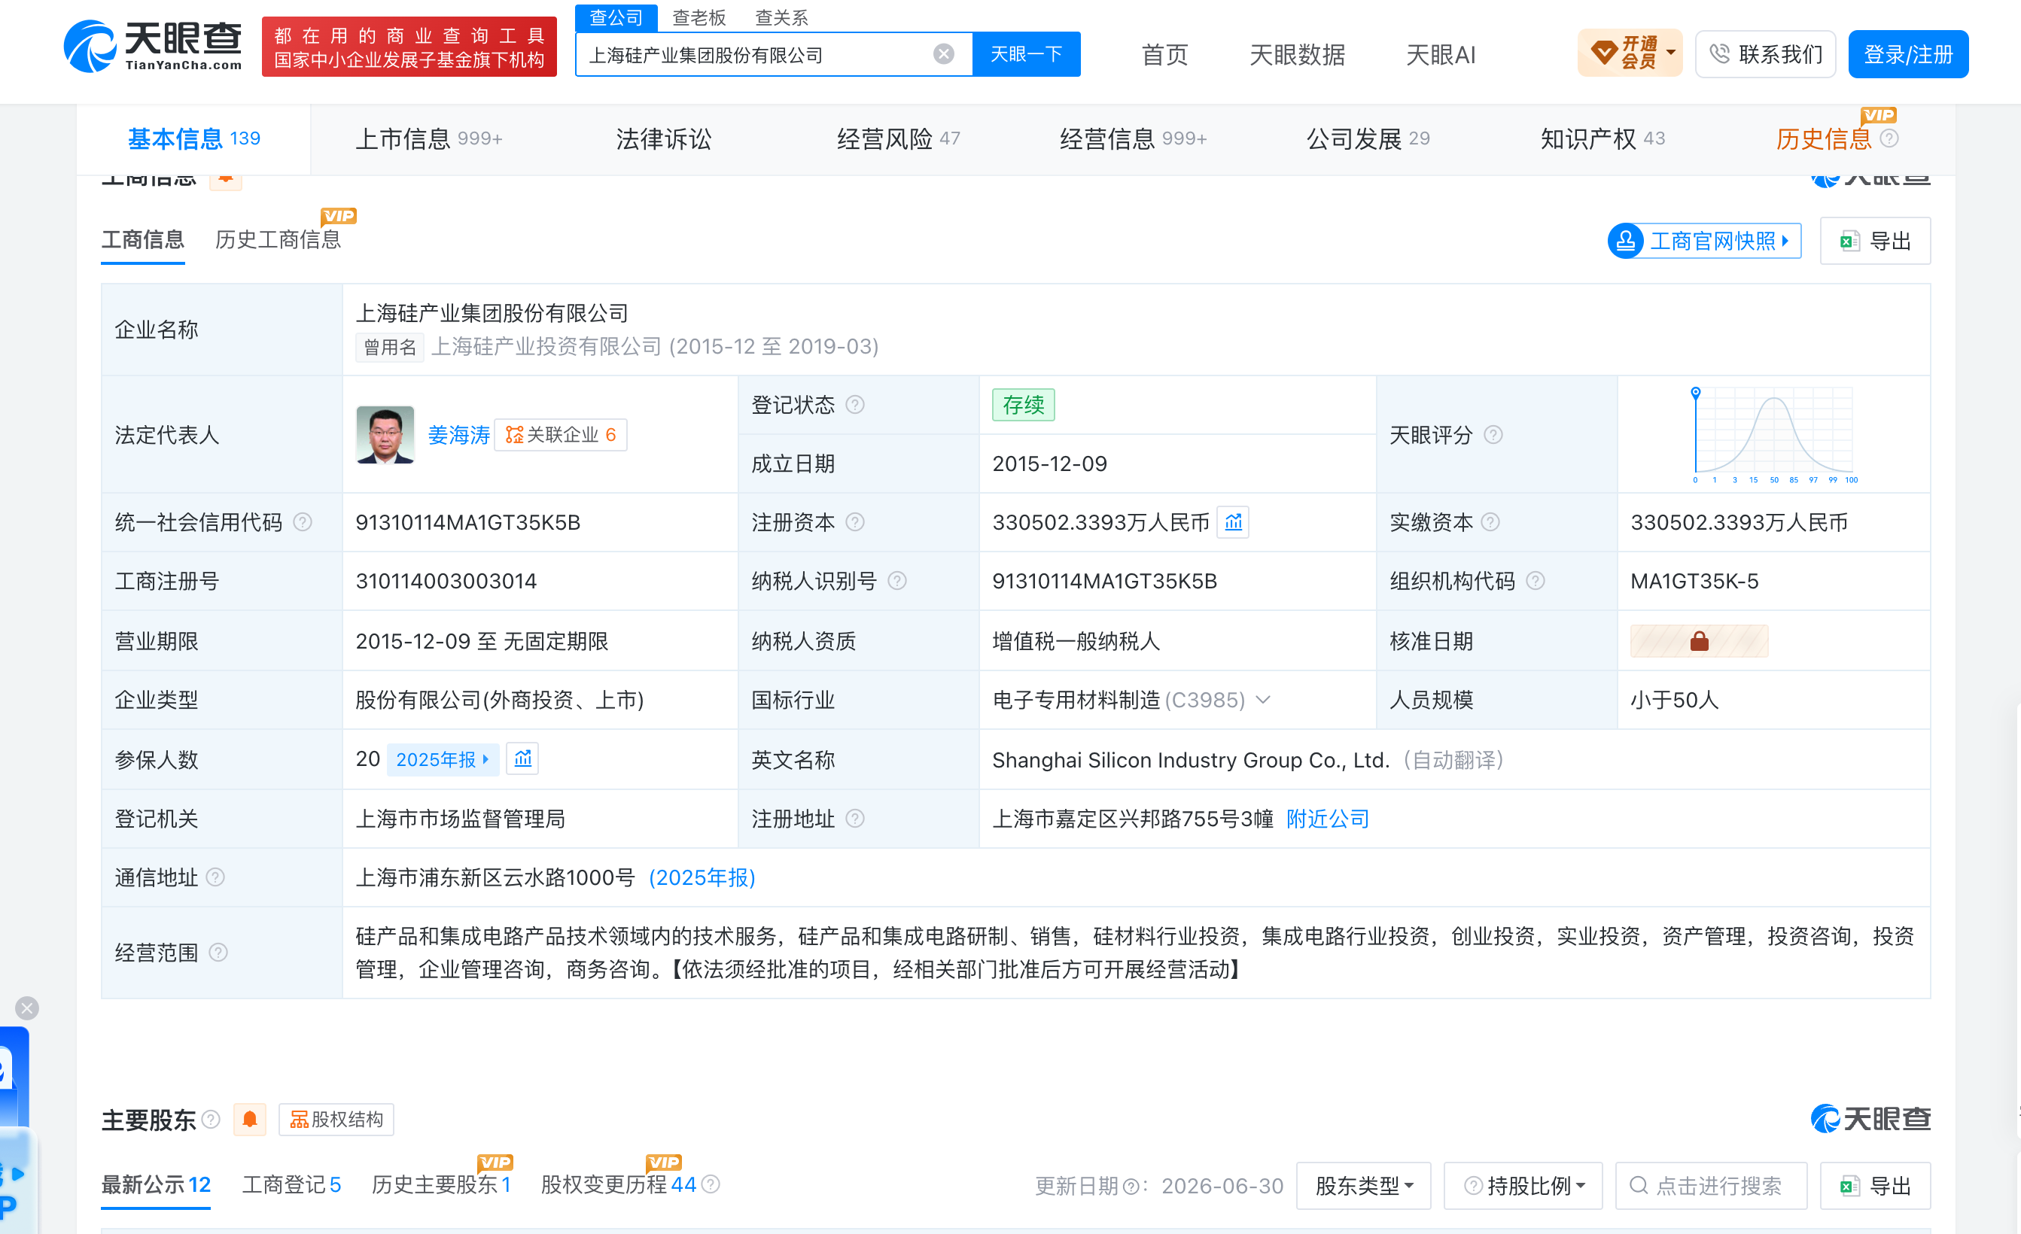2021x1234 pixels.
Task: Switch to the 查老板 search tab
Action: 699,18
